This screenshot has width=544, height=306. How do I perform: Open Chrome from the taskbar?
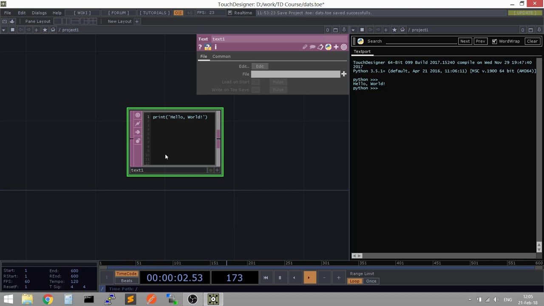48,300
